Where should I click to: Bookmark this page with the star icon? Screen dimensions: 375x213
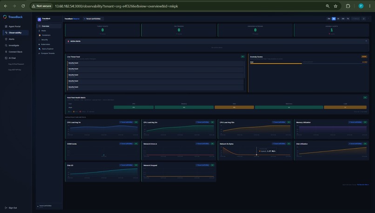[335, 6]
